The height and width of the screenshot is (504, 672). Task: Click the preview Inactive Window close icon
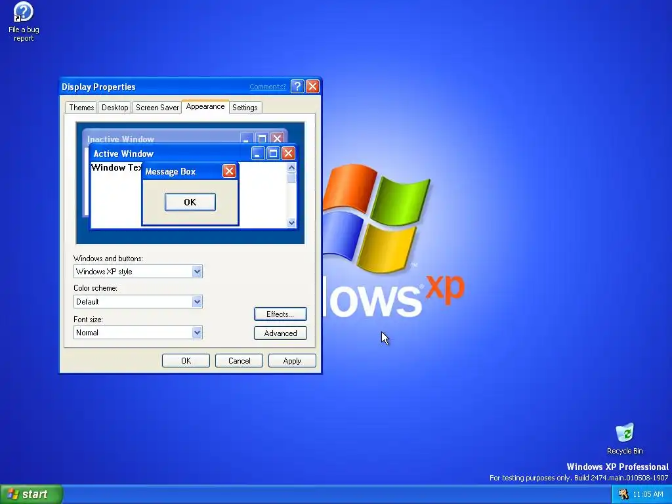pyautogui.click(x=278, y=138)
